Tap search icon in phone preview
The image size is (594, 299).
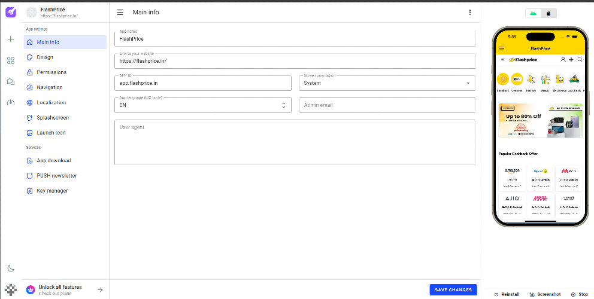(580, 59)
